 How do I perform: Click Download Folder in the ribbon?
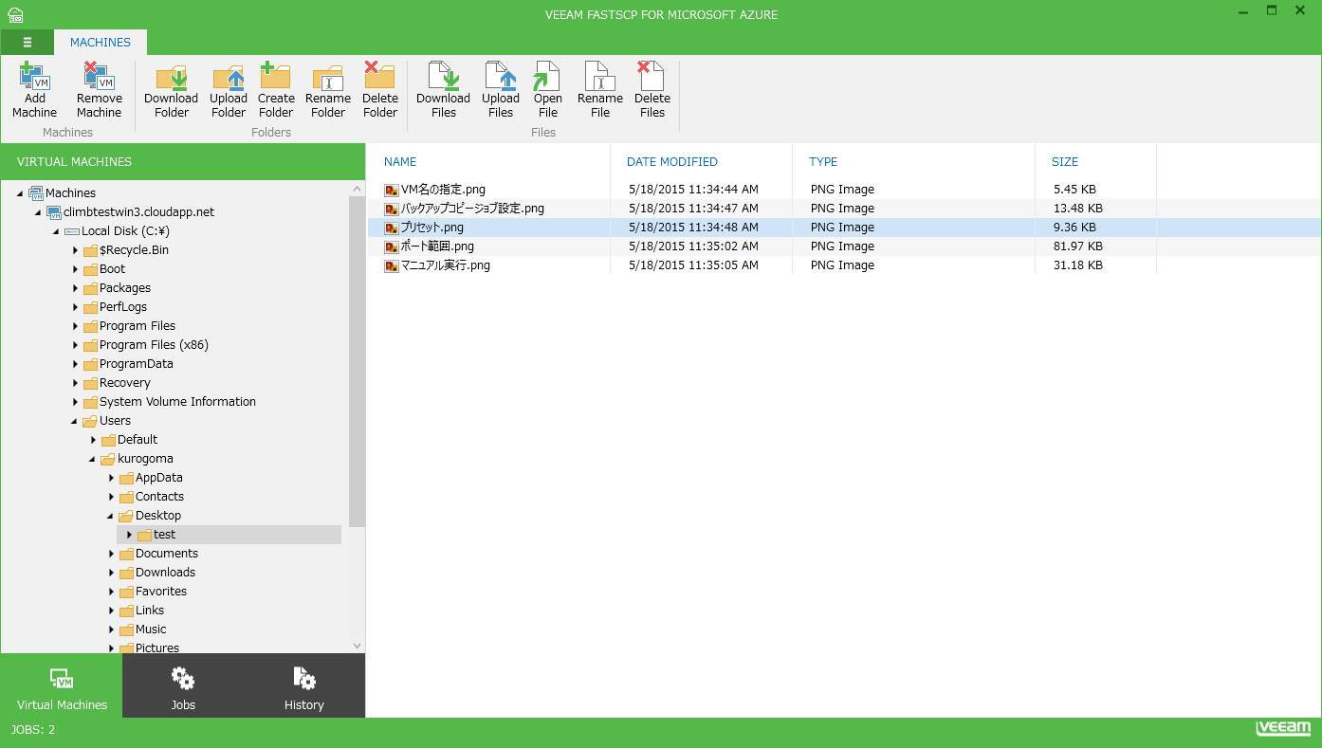click(171, 91)
